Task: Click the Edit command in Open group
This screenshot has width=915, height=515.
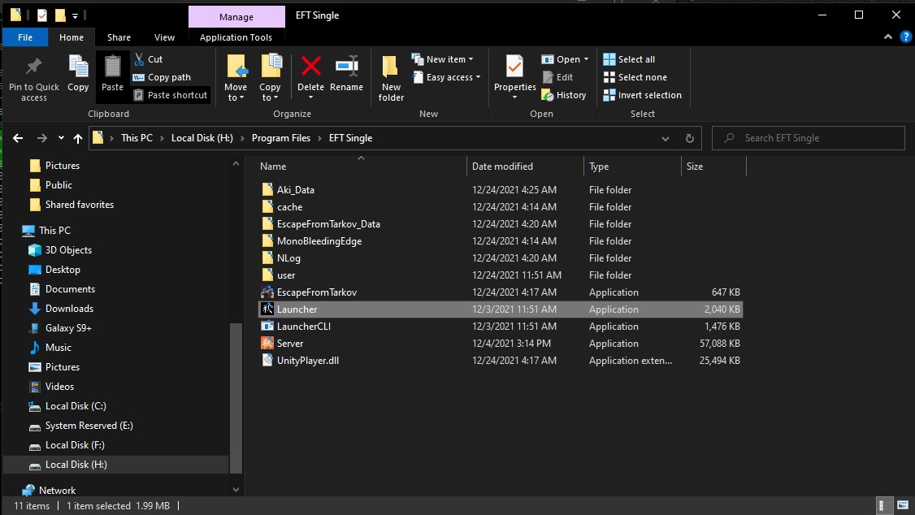Action: [x=558, y=77]
